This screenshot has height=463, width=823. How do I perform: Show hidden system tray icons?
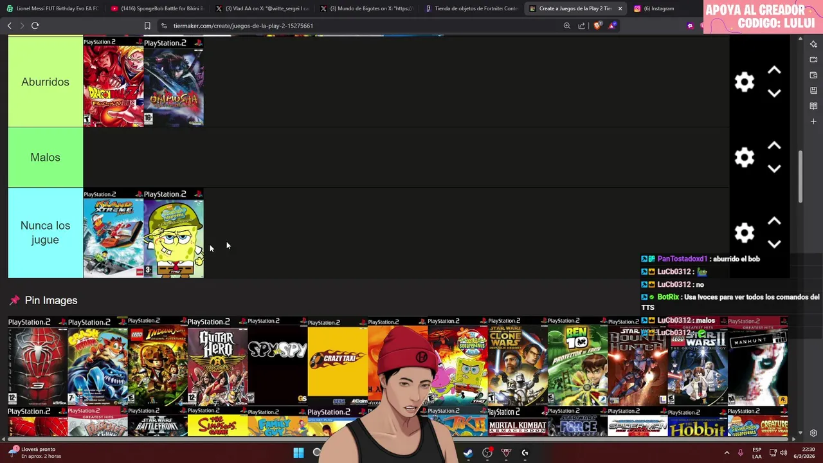point(727,453)
